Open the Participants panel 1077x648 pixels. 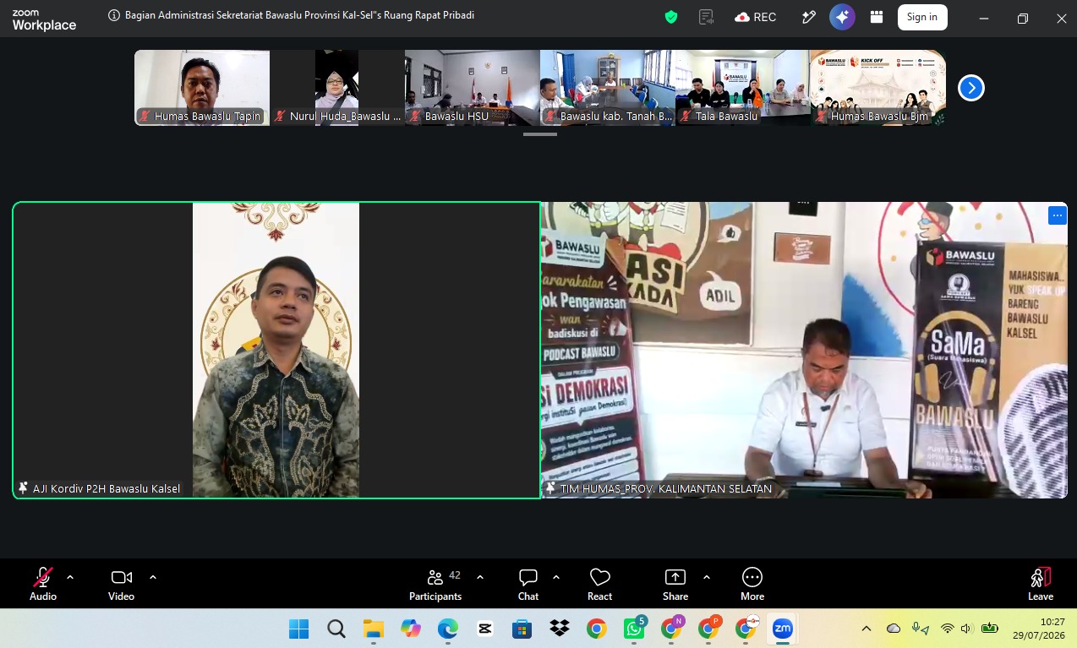[x=436, y=585]
